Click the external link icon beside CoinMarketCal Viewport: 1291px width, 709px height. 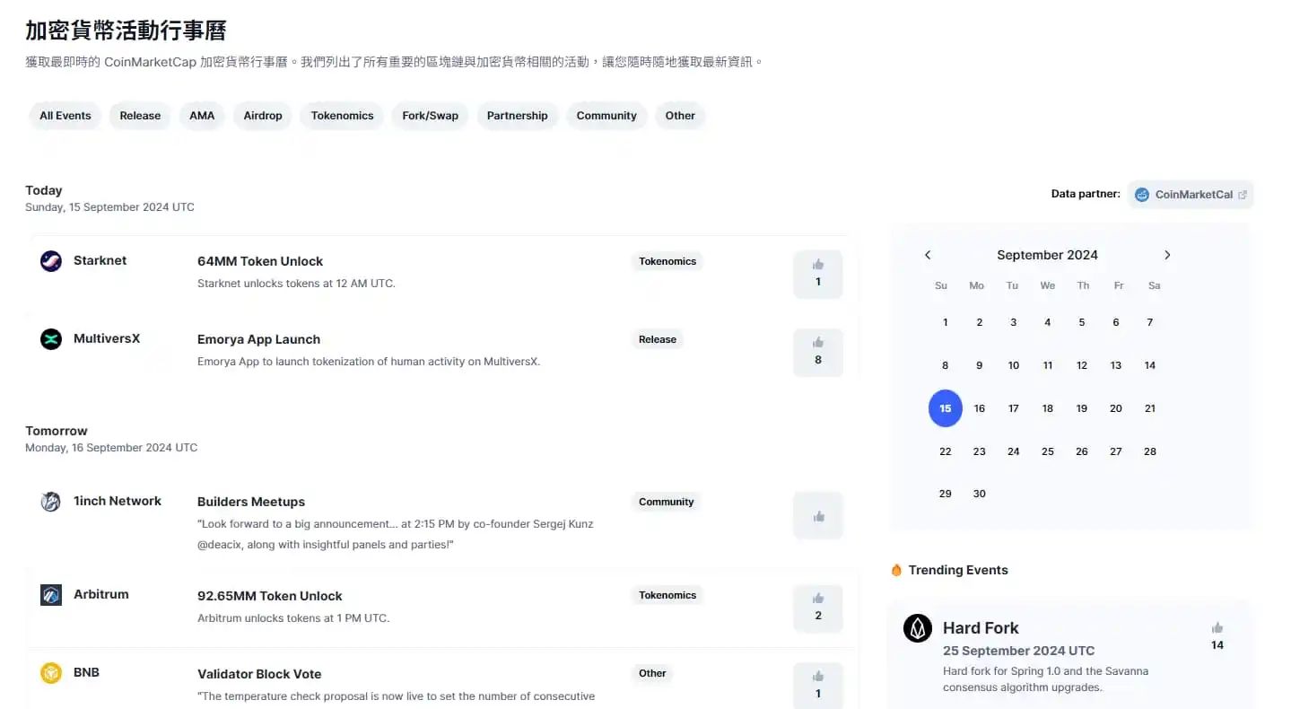point(1243,195)
